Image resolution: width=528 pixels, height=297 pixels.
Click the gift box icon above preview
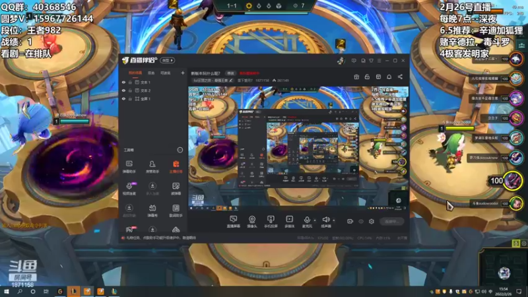(356, 77)
